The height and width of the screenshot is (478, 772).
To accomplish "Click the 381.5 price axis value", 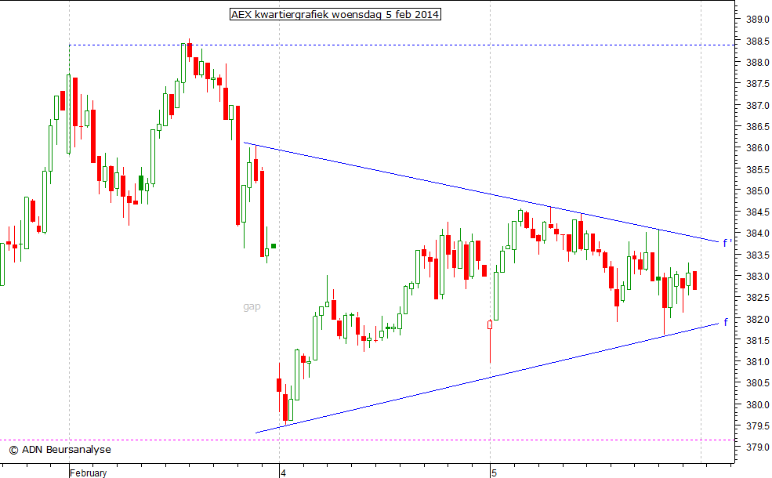I will click(x=758, y=340).
